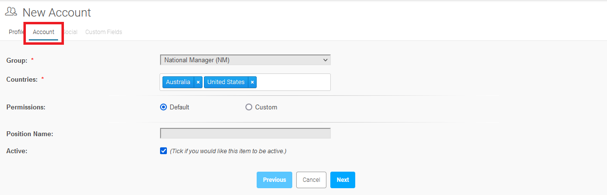Viewport: 607px width, 195px height.
Task: Switch to the Profile tab
Action: pyautogui.click(x=16, y=32)
